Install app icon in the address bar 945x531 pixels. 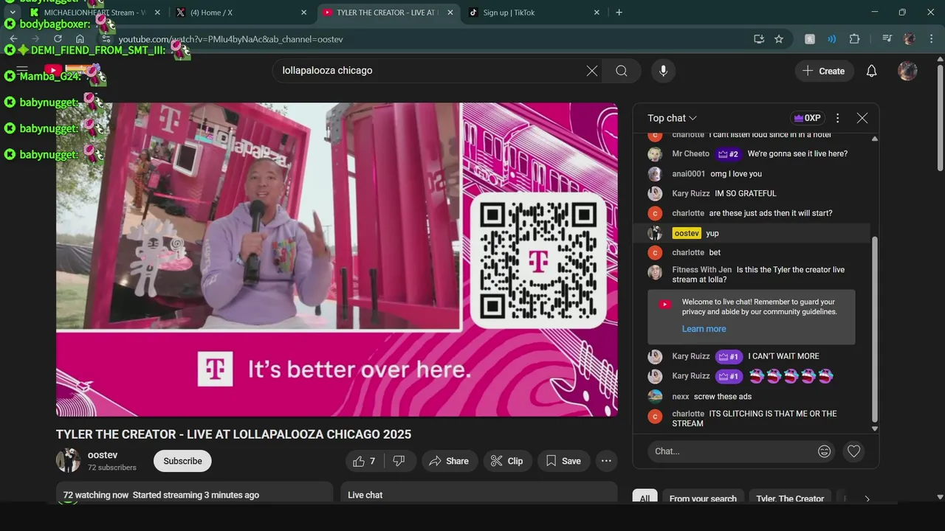tap(758, 39)
